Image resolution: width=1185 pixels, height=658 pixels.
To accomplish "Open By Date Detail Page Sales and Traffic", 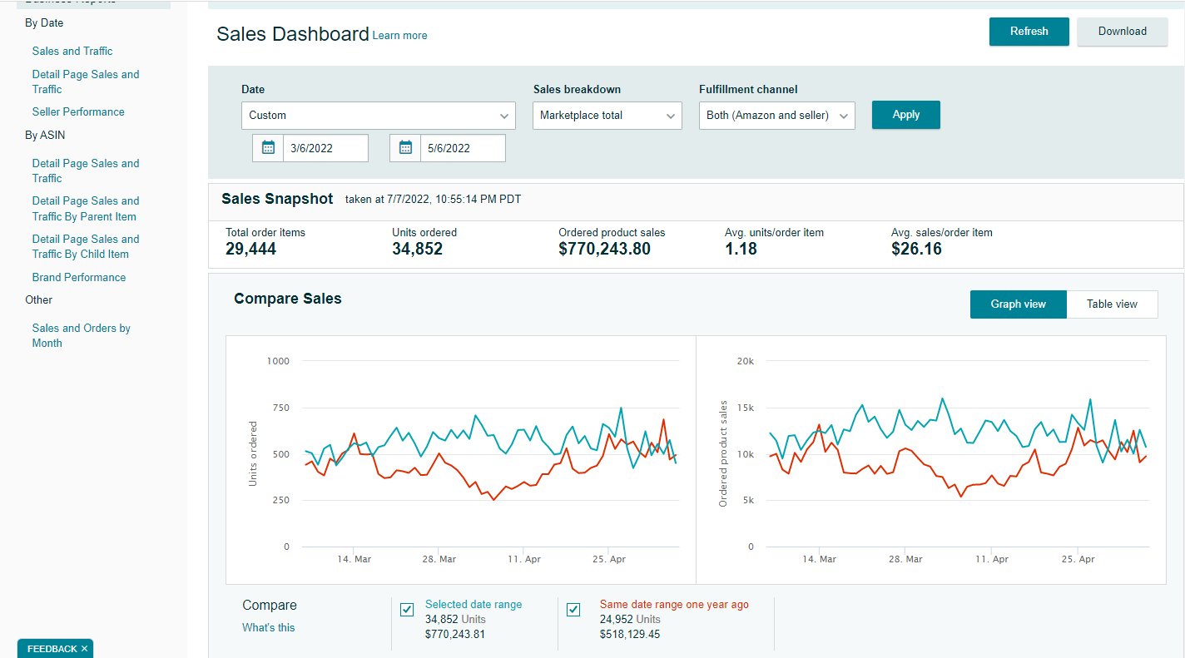I will (x=86, y=82).
